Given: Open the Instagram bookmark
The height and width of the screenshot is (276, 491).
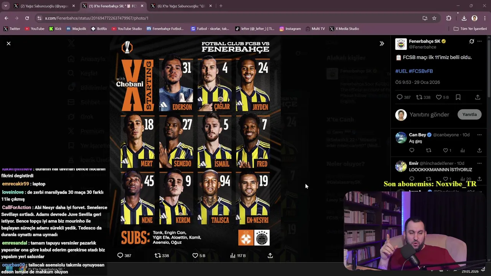Looking at the screenshot, I should [x=290, y=29].
